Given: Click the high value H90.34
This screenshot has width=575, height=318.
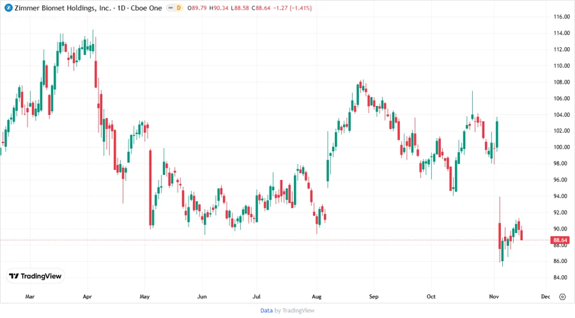Looking at the screenshot, I should (x=219, y=8).
